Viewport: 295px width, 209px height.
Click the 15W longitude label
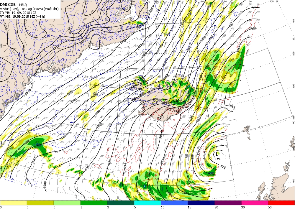(178, 1)
